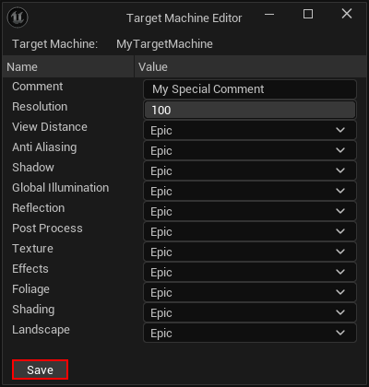Expand the Post Process dropdown

[x=250, y=231]
